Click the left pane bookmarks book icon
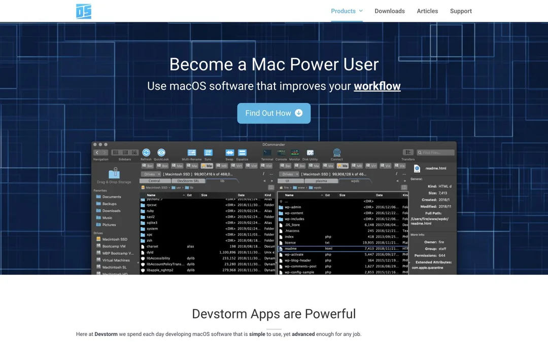This screenshot has width=548, height=342. [271, 187]
